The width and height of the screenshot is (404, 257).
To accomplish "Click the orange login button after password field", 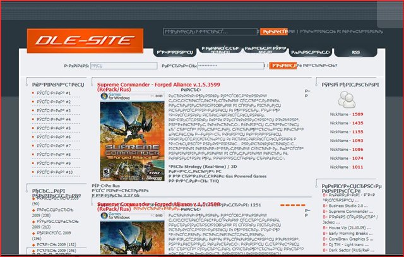I will 283,66.
